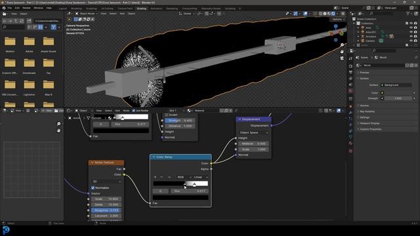420x236 pixels.
Task: Select solid viewport shading mode
Action: click(325, 13)
